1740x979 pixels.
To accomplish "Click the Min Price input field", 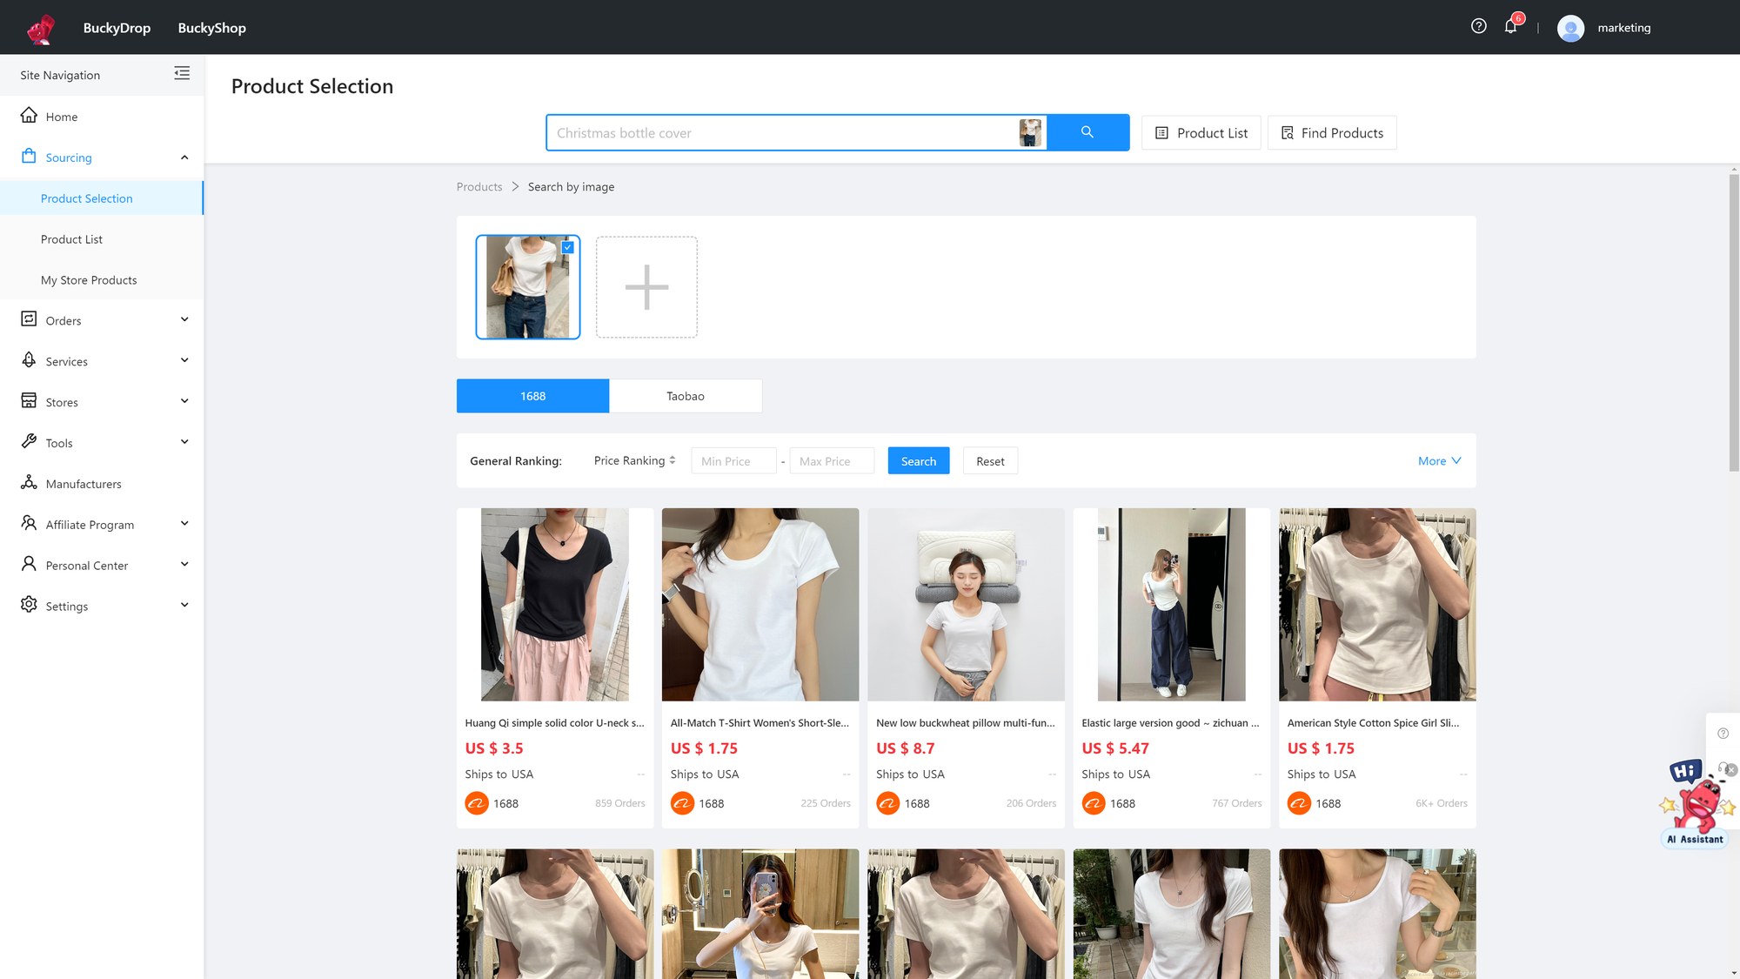I will click(x=733, y=460).
